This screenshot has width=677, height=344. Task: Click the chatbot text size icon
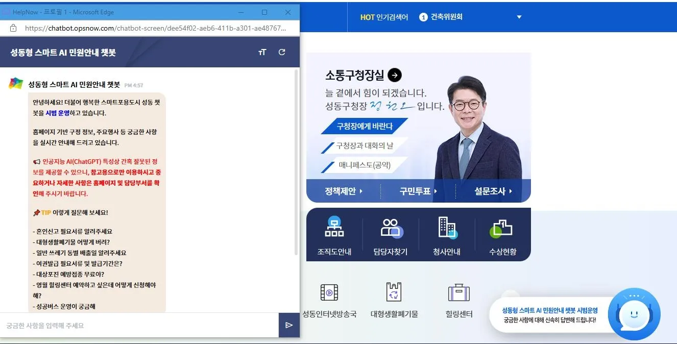262,52
